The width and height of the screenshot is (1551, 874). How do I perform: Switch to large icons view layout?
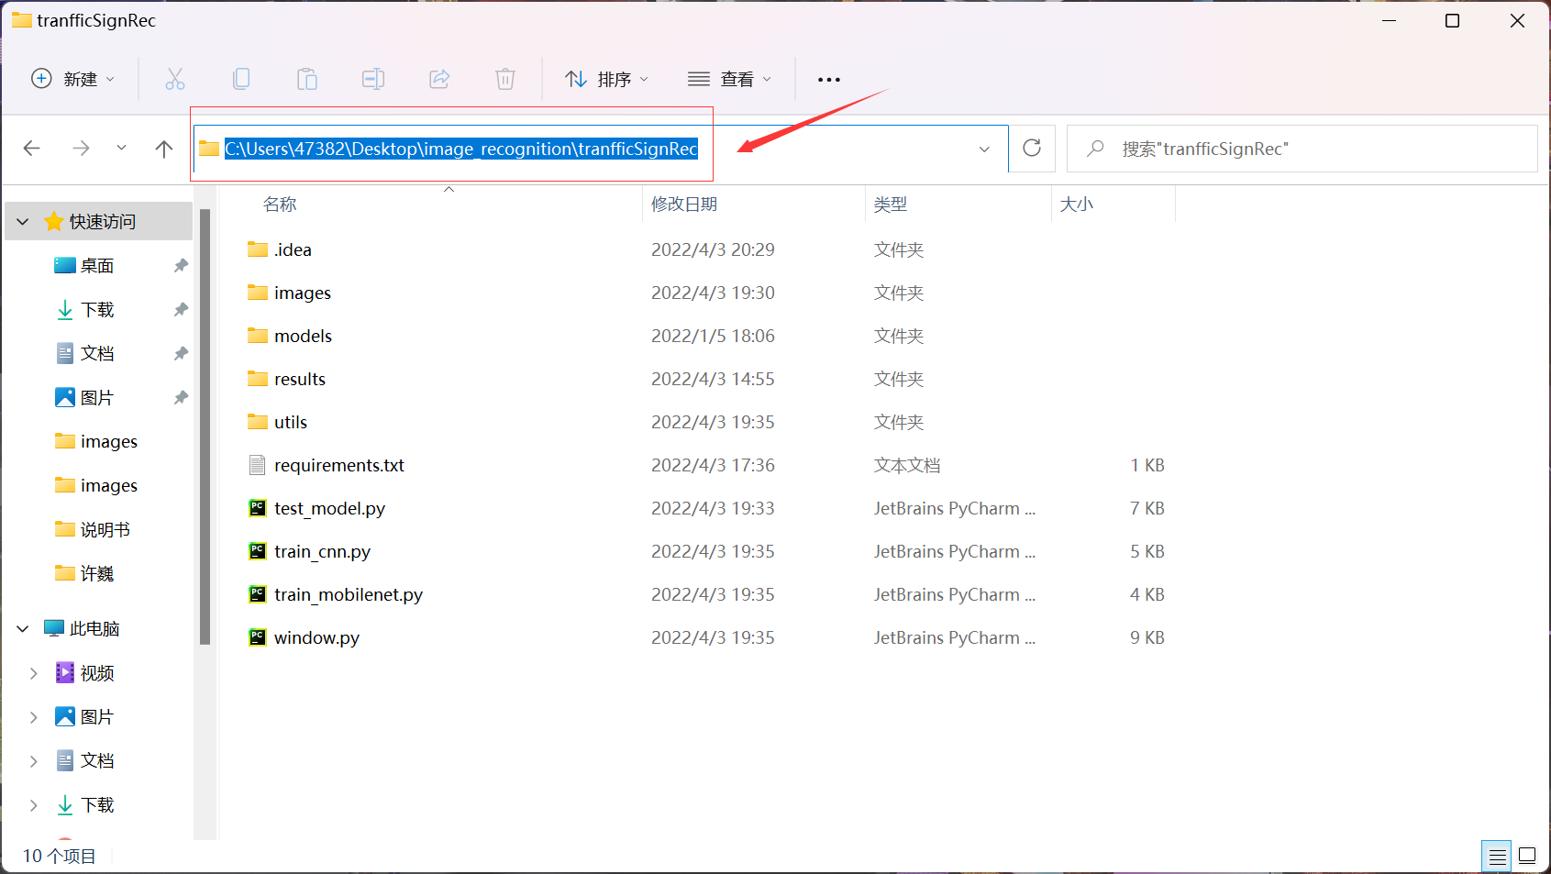(1527, 856)
